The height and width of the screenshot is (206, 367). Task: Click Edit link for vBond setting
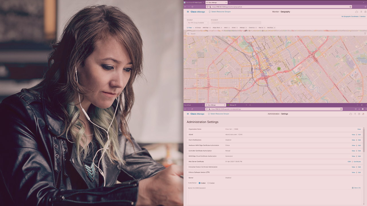359,134
